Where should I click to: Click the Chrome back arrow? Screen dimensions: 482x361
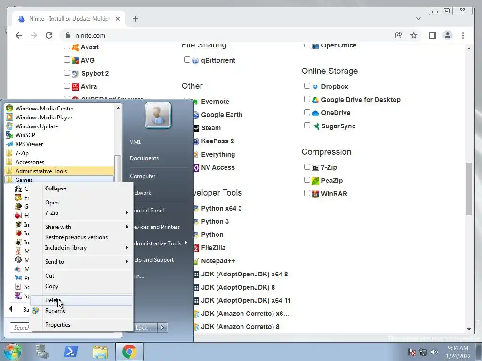19,35
